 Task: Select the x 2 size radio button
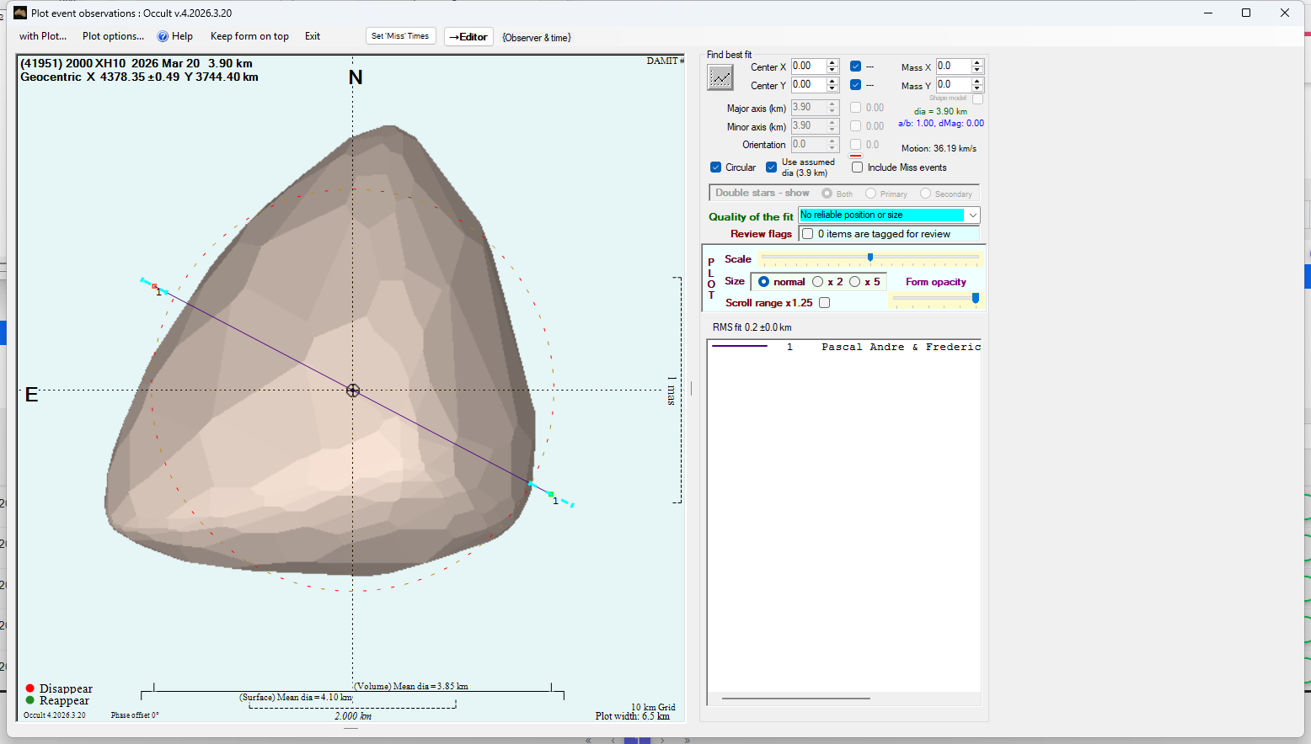click(x=817, y=282)
